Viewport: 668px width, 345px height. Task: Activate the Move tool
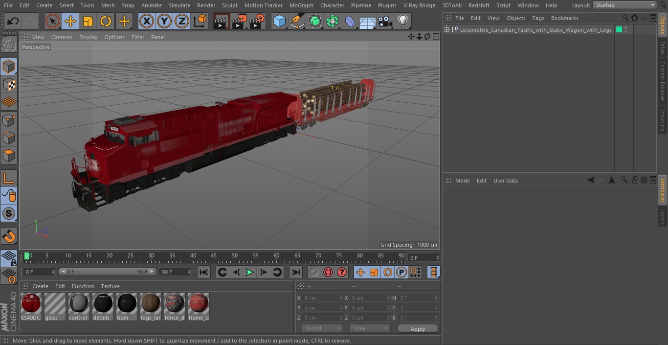point(70,21)
